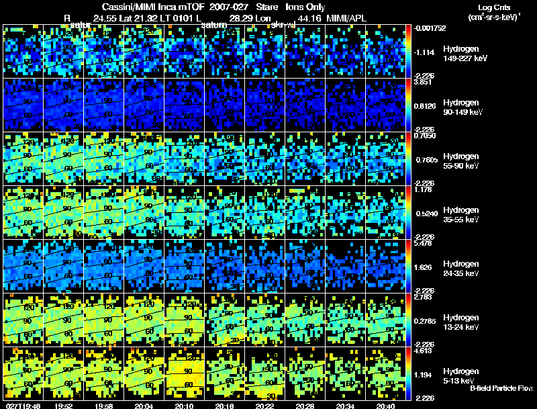Image resolution: width=537 pixels, height=409 pixels.
Task: Click the '19:58' time label
Action: point(104,406)
